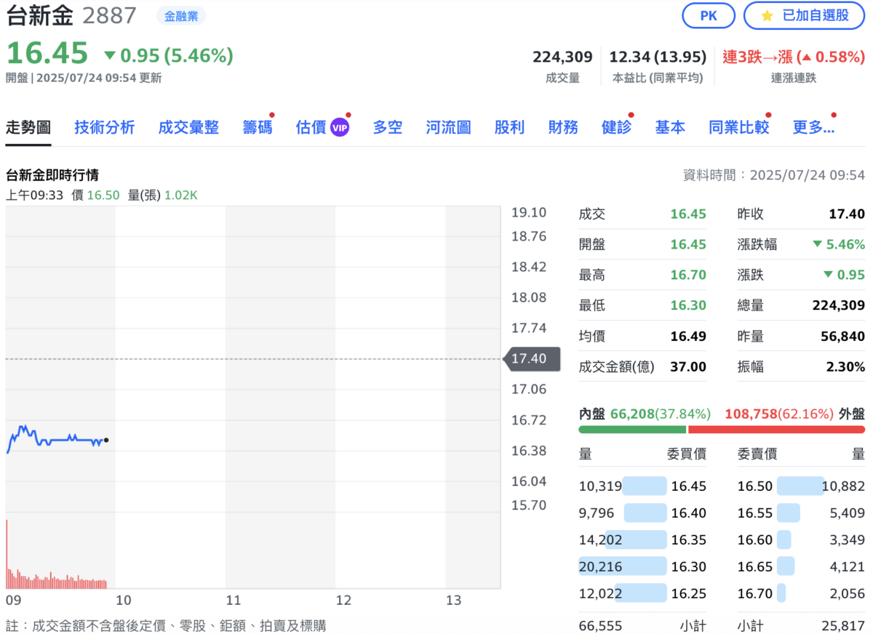The width and height of the screenshot is (873, 634).
Task: Click the 成交金額(億) 37.00 value
Action: pos(688,366)
